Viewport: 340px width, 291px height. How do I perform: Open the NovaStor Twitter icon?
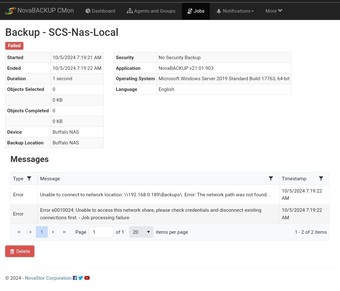[x=81, y=278]
